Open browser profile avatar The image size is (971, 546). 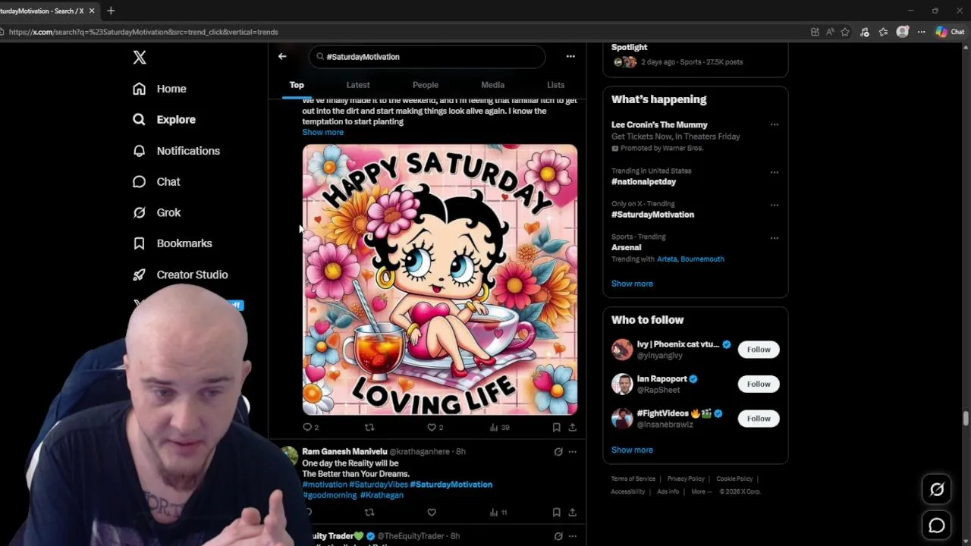902,32
